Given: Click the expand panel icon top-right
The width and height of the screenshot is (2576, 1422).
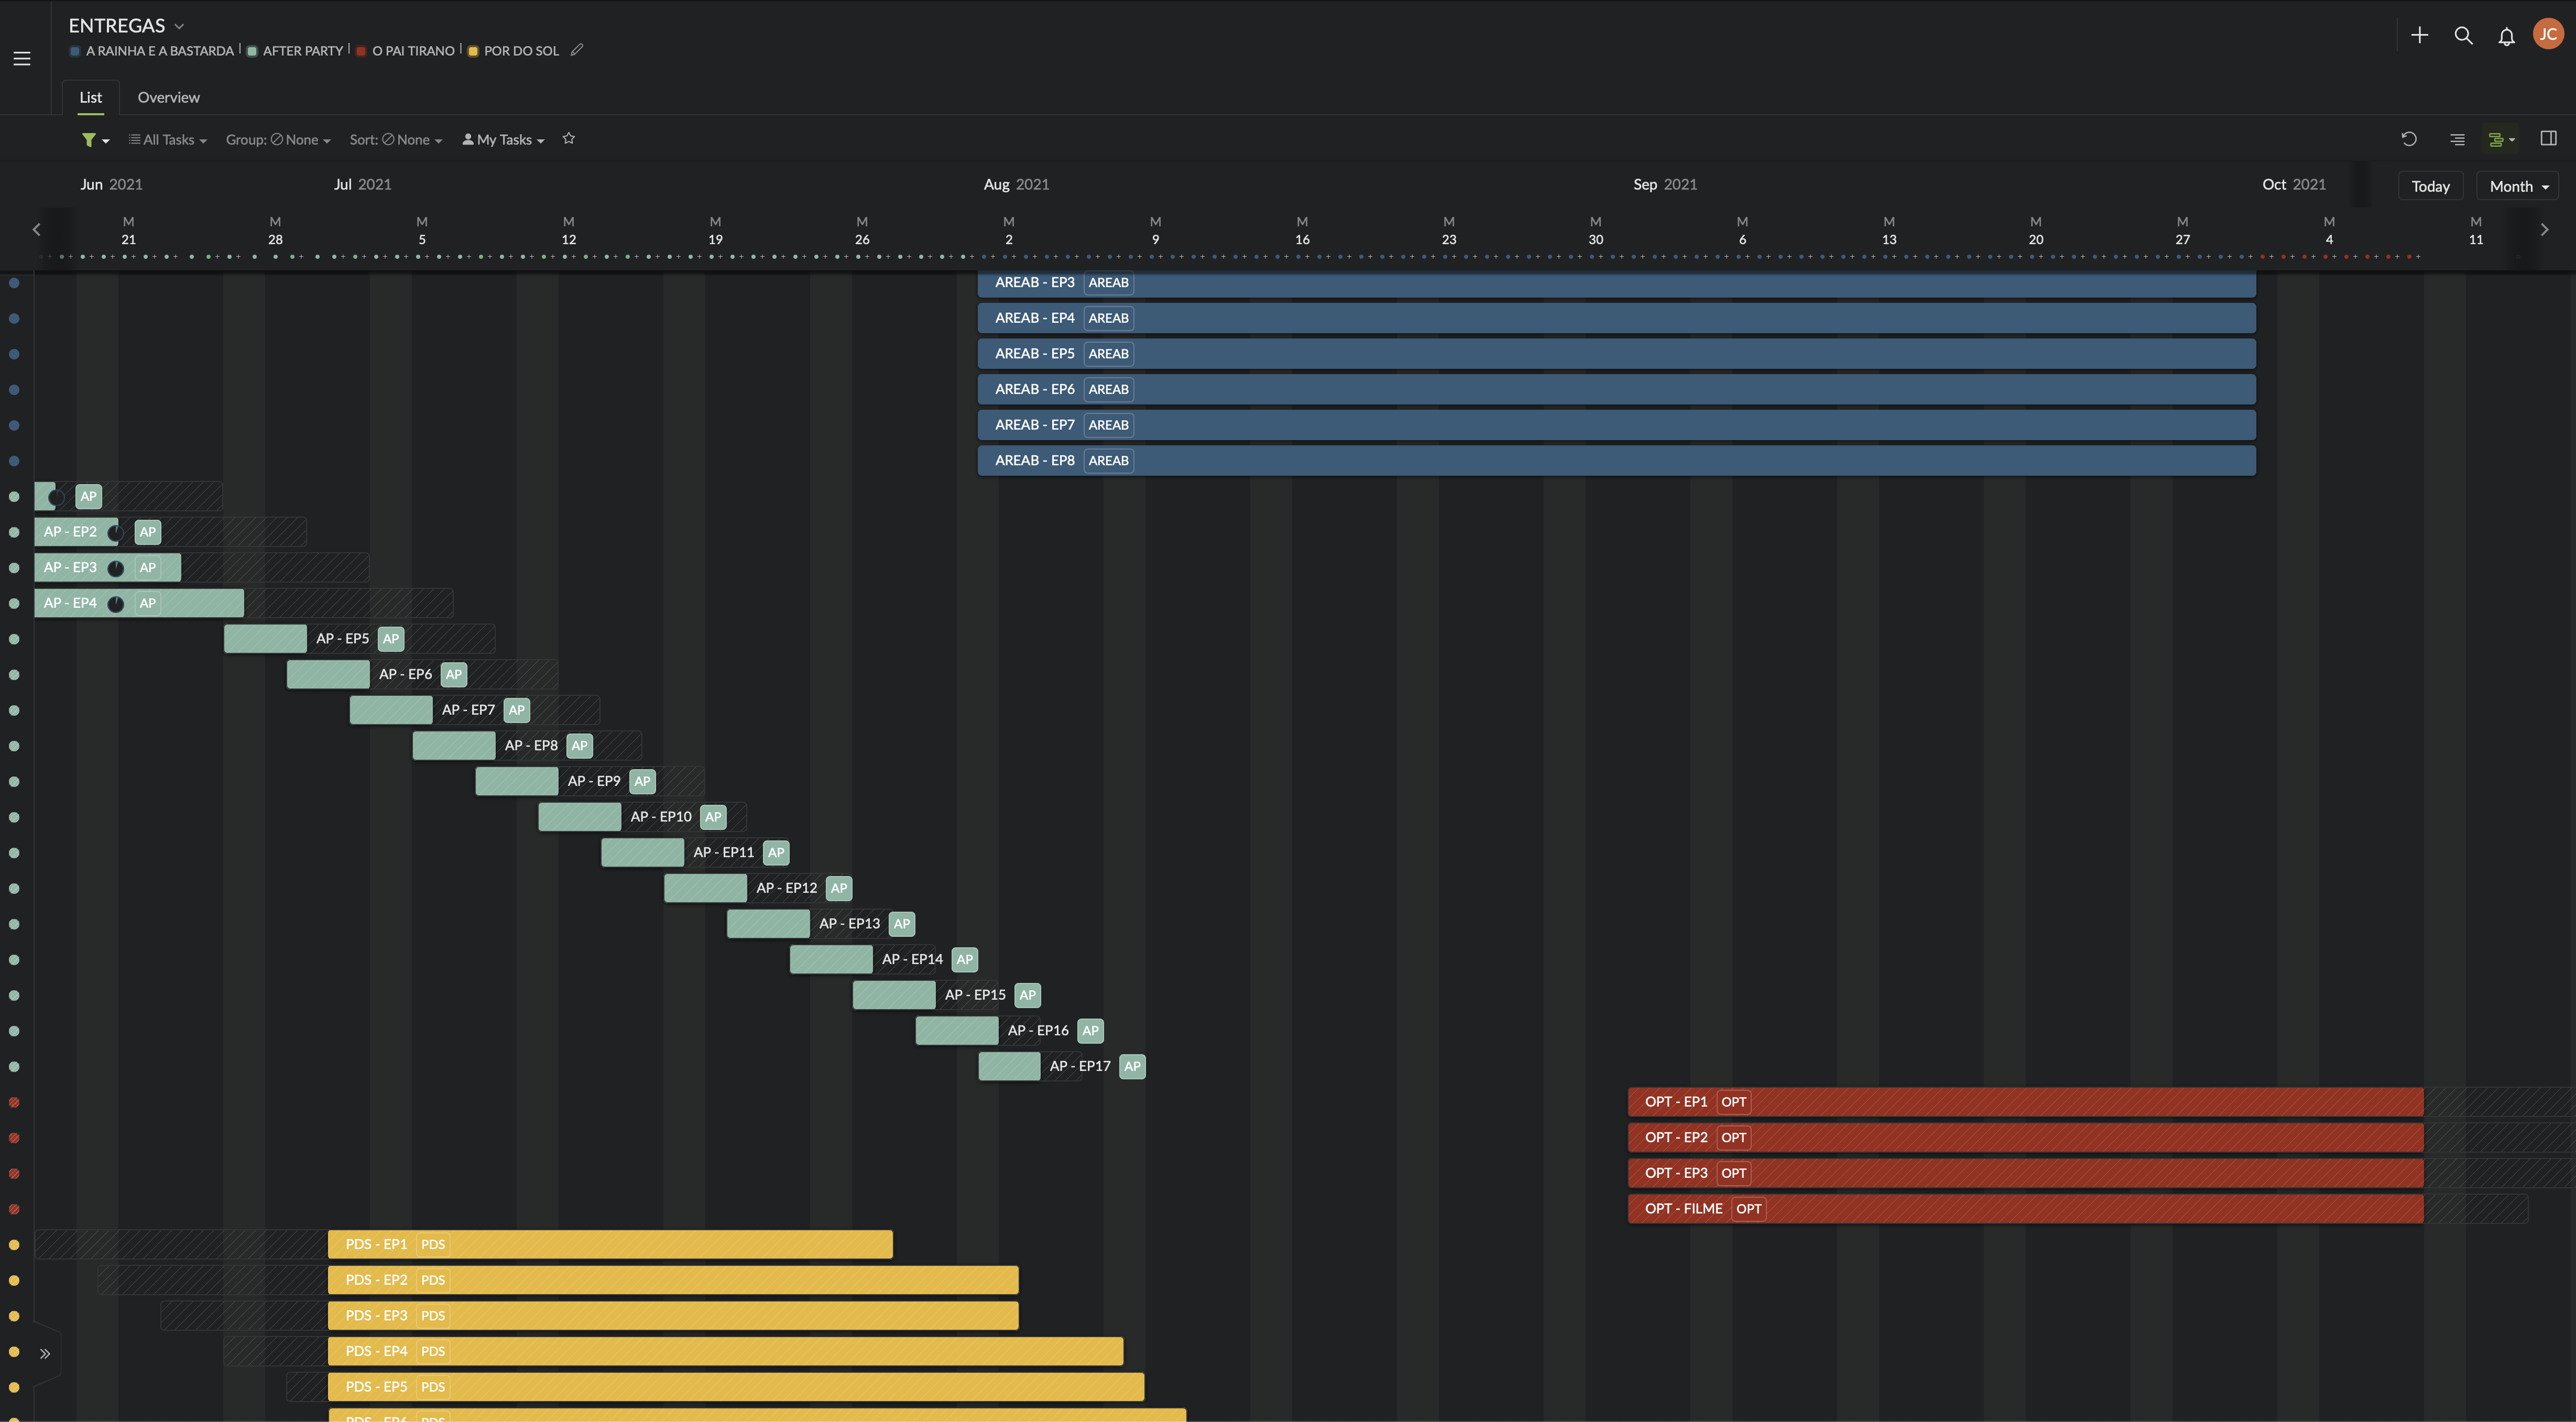Looking at the screenshot, I should [2550, 138].
